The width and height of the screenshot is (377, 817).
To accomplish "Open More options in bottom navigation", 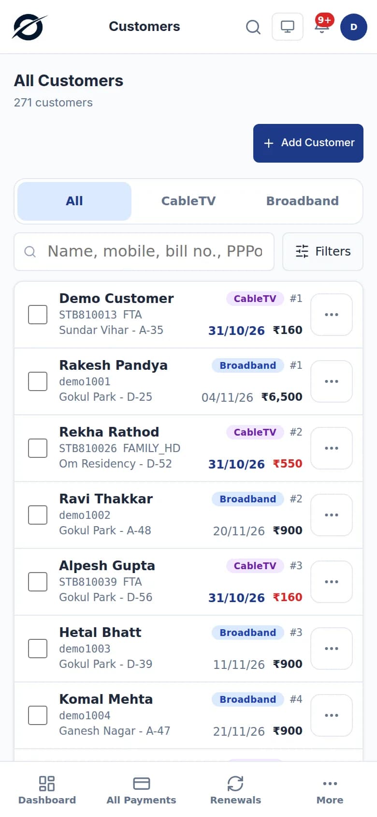I will coord(330,790).
